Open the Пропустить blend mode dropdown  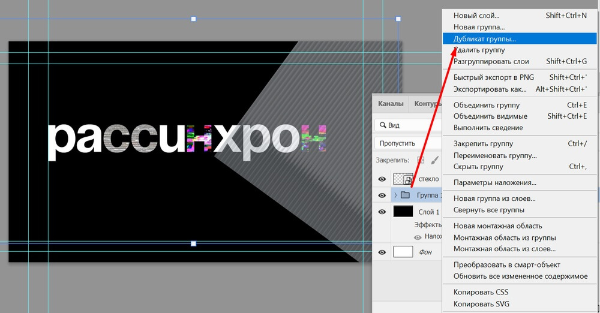pos(408,143)
